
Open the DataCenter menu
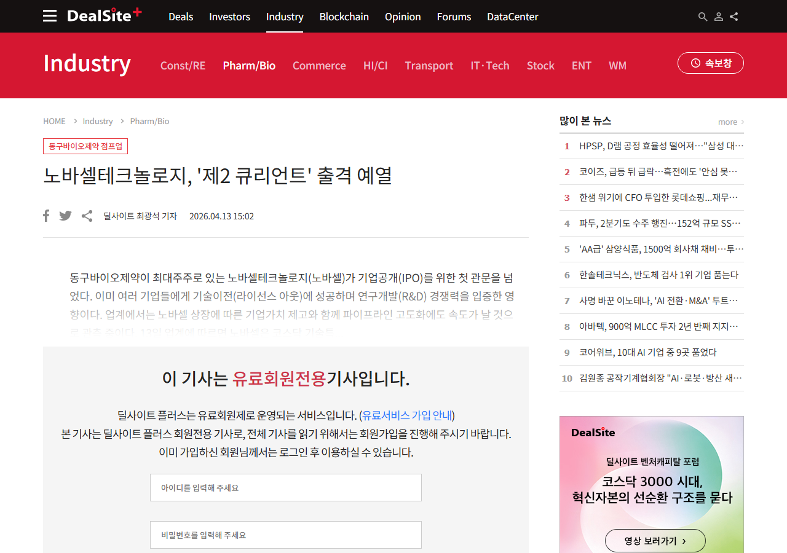pos(512,17)
